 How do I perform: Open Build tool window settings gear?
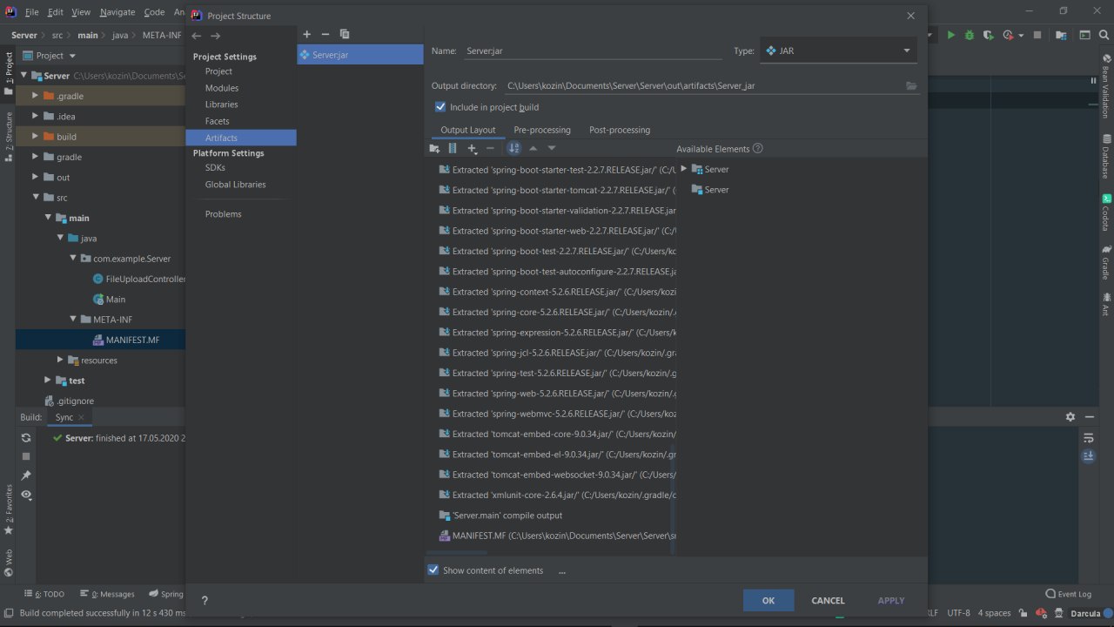[1070, 417]
